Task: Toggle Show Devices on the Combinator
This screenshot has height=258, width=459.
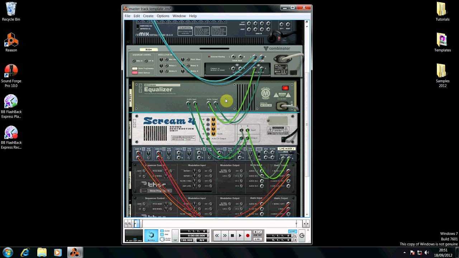Action: (135, 73)
